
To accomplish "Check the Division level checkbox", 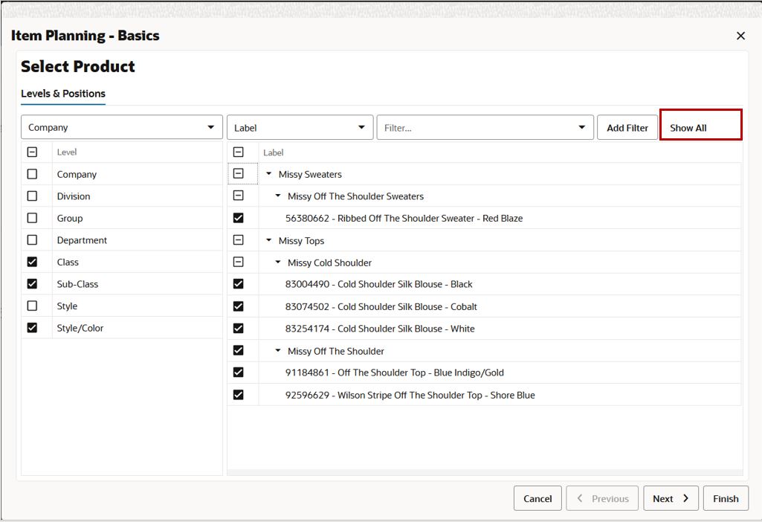I will tap(32, 196).
